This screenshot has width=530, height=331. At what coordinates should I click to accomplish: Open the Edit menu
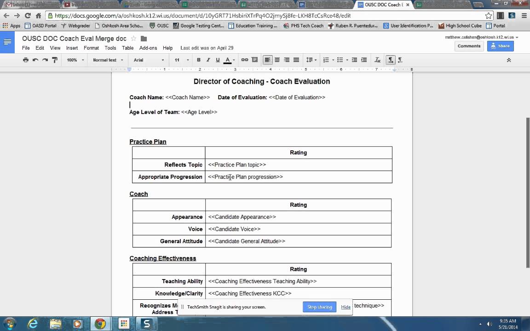click(40, 48)
